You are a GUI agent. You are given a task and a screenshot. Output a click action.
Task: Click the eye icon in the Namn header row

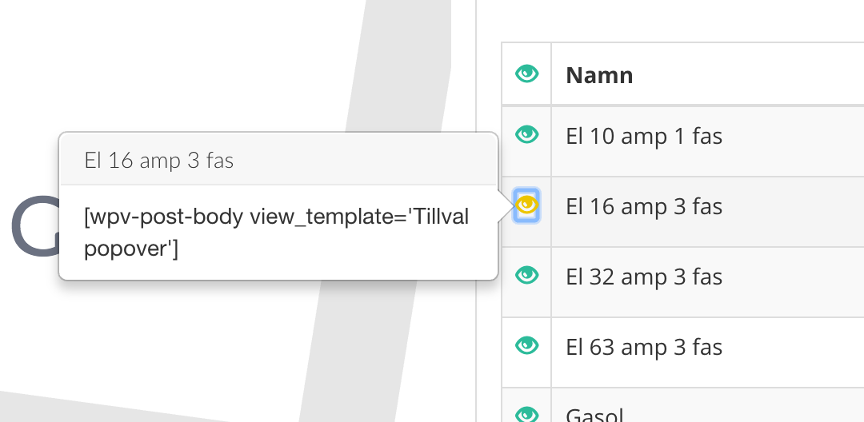point(526,74)
